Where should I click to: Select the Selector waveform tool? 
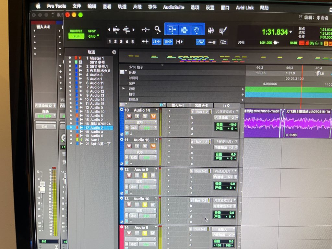(184, 30)
